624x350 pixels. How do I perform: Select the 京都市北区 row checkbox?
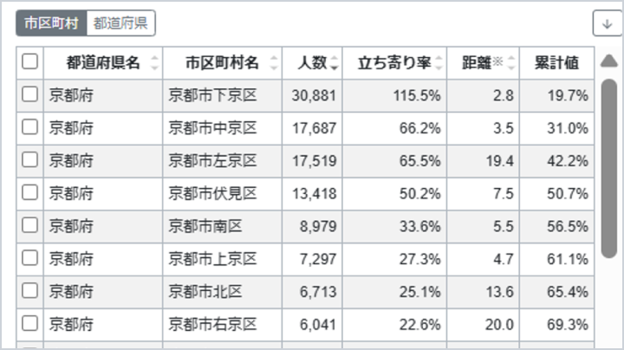(x=30, y=291)
